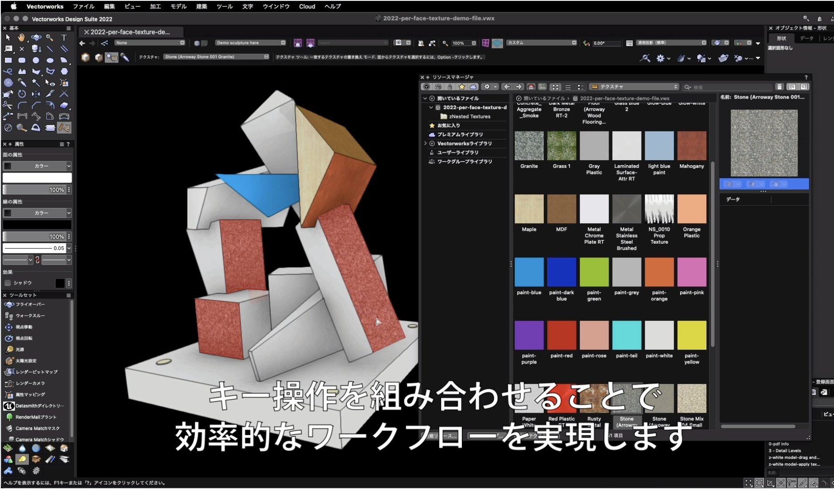Open the pen attribute カラー dropdown
Screen dimensions: 834x490
(37, 213)
